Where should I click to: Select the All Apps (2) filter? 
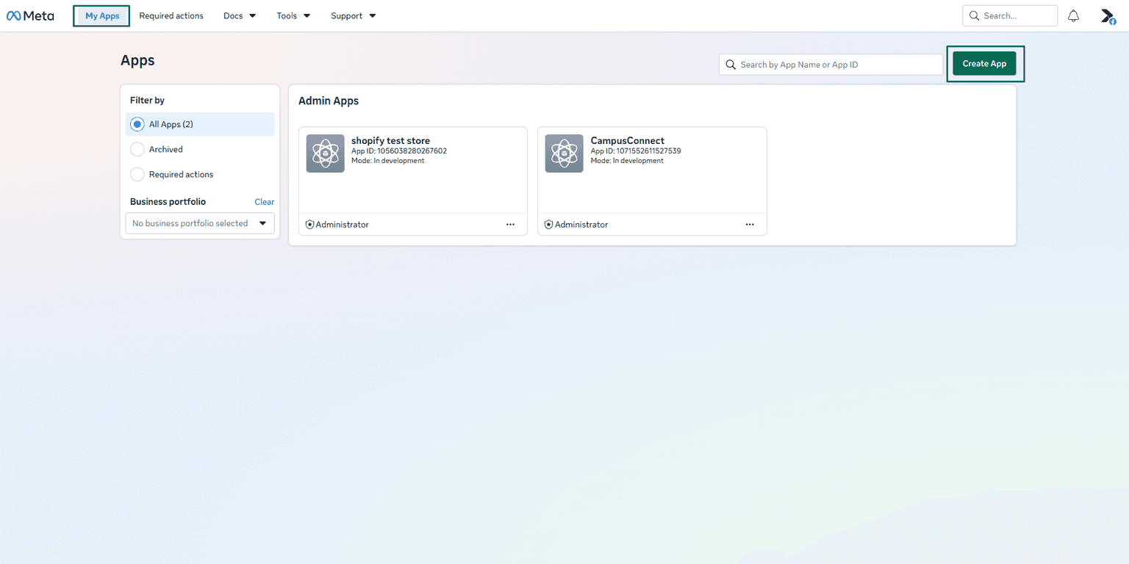(x=200, y=124)
